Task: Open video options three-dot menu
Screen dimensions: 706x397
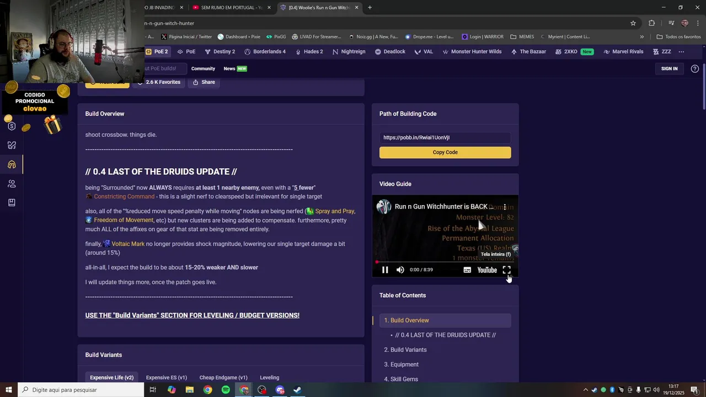Action: pos(505,207)
